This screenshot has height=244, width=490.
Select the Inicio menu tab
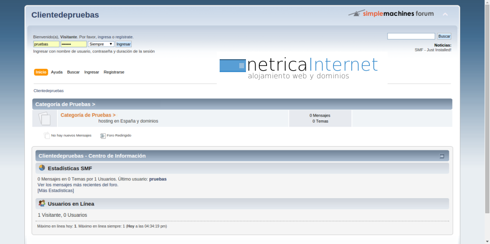pos(41,72)
